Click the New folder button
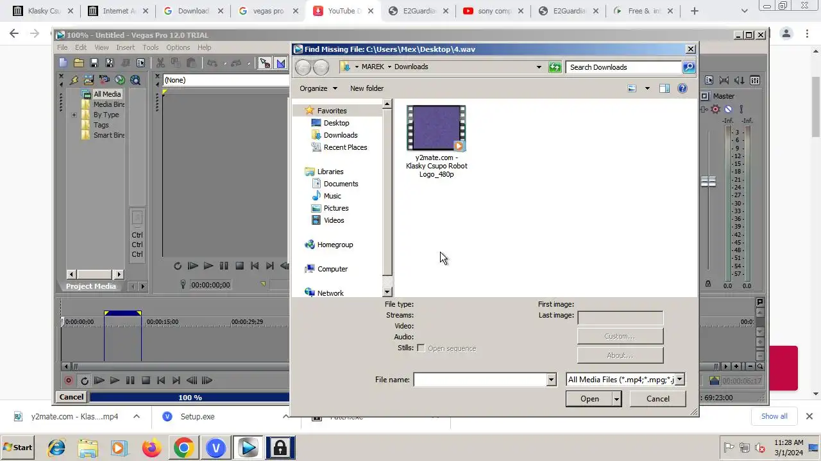821x461 pixels. click(x=367, y=88)
